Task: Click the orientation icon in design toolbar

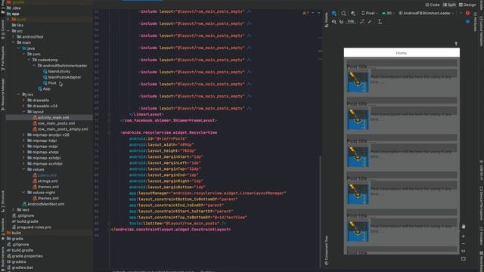Action: [x=343, y=14]
